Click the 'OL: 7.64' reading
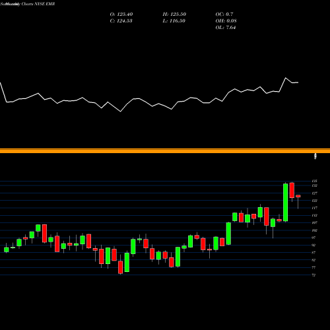The width and height of the screenshot is (330, 330). point(226,28)
